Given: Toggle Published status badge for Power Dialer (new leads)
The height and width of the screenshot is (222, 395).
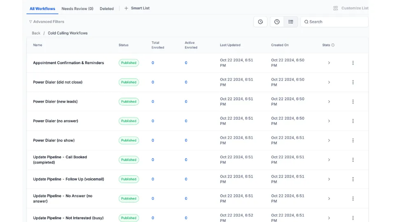Looking at the screenshot, I should 129,102.
